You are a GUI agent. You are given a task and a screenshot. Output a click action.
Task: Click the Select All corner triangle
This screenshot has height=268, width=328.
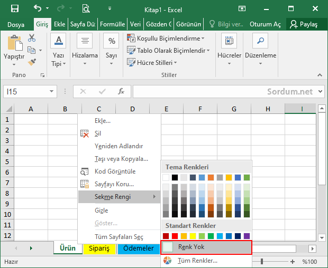pos(9,109)
